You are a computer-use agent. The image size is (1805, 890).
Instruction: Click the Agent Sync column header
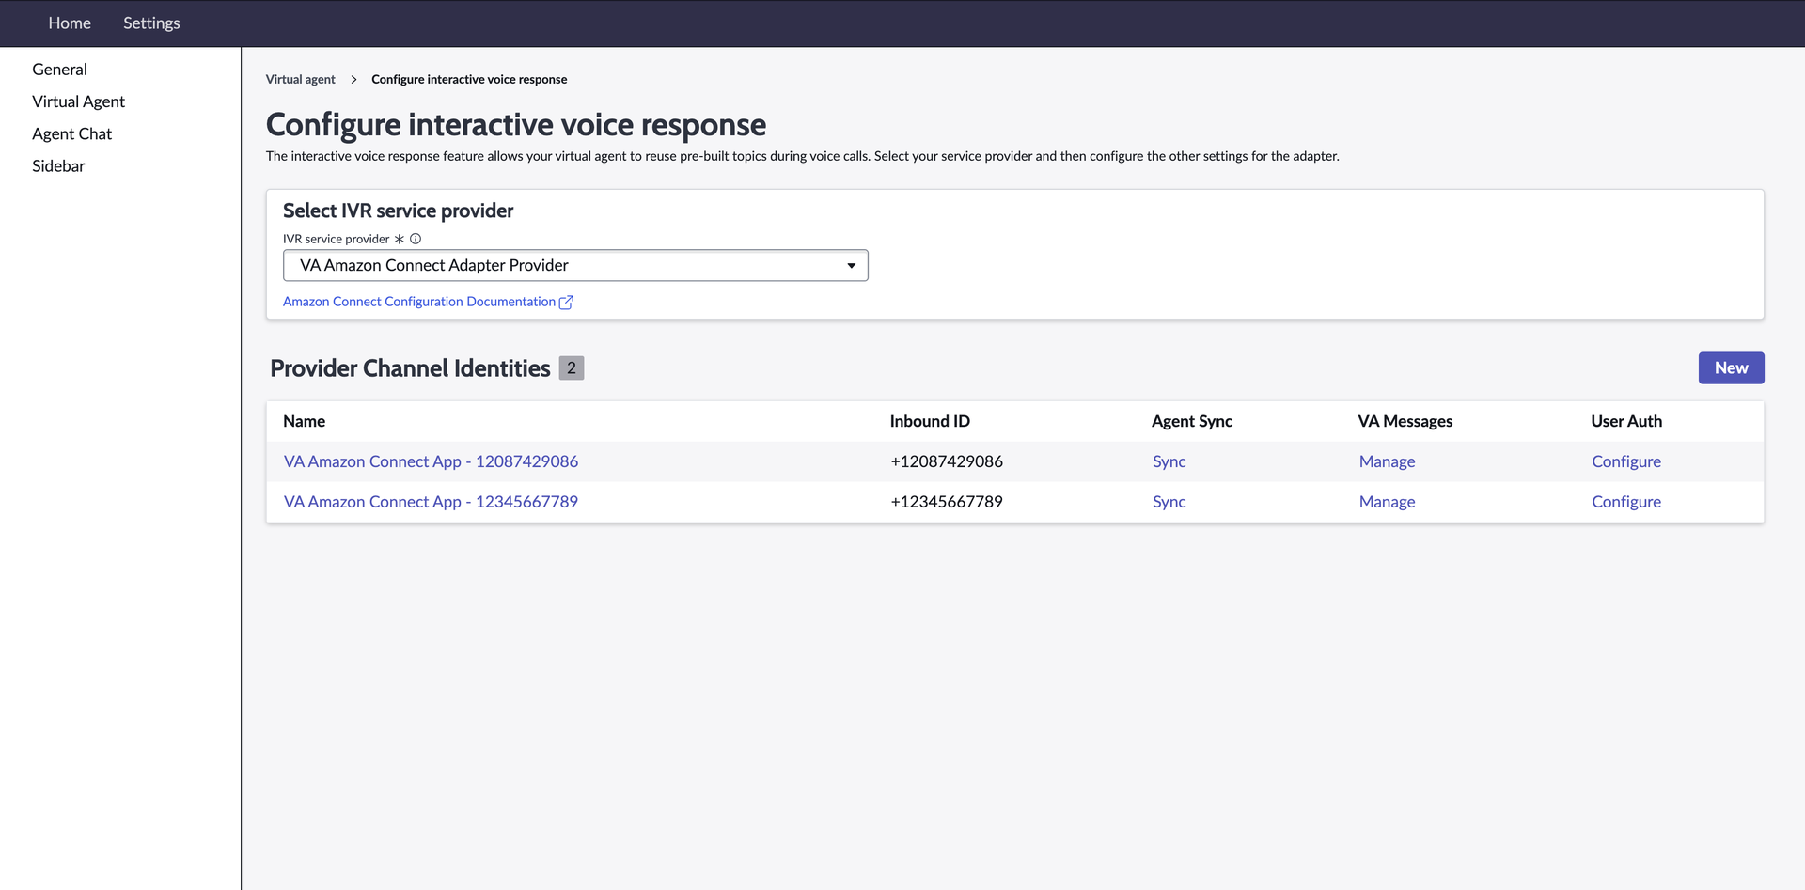tap(1192, 421)
